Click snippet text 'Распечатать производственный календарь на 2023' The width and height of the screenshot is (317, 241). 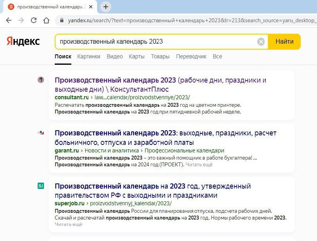(x=116, y=105)
